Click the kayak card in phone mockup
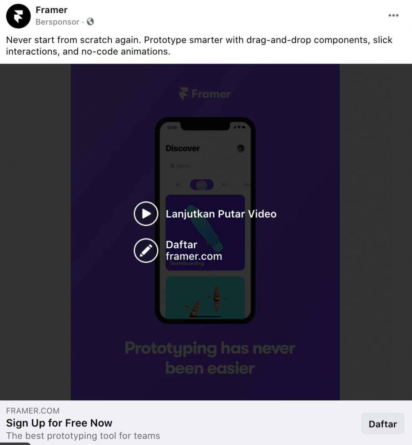 [x=205, y=298]
